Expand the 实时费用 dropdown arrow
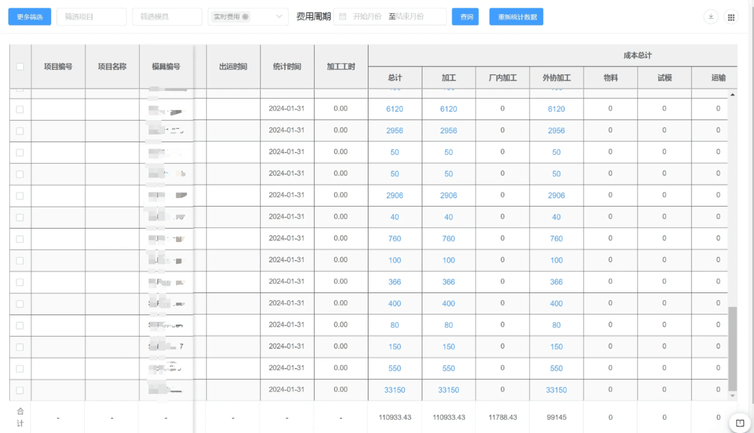 pyautogui.click(x=279, y=17)
